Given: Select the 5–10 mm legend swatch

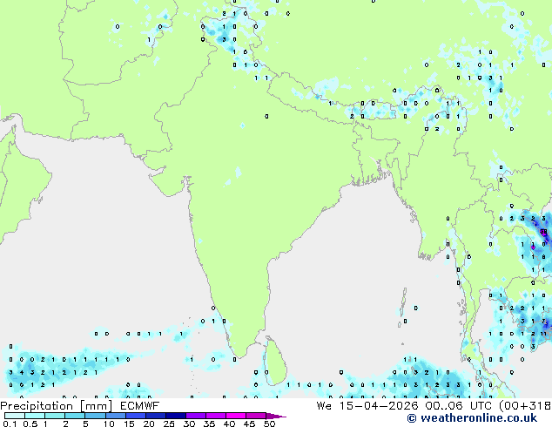Looking at the screenshot, I should click(95, 416).
